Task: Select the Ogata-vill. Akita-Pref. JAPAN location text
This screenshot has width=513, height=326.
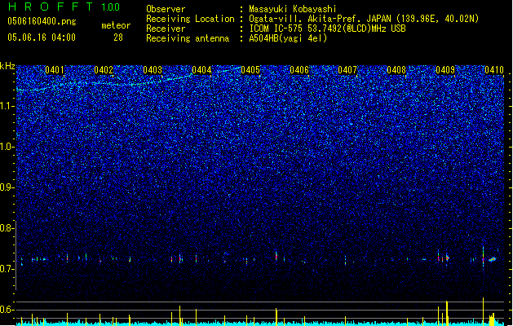Action: tap(364, 19)
